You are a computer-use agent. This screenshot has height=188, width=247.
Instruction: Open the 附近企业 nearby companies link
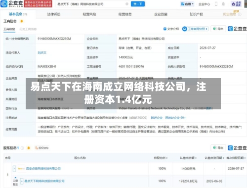pos(157,118)
